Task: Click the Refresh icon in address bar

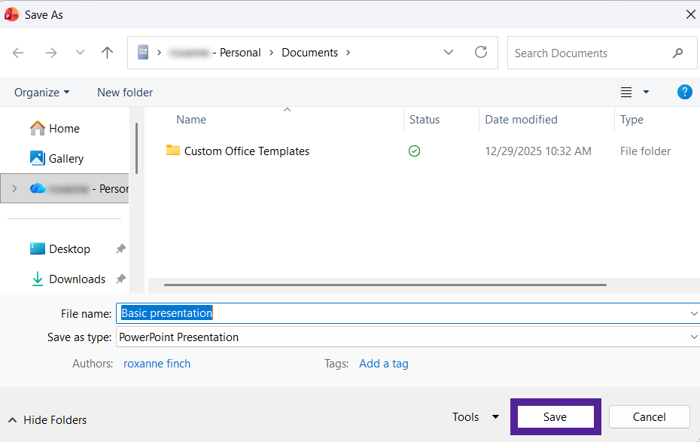Action: click(x=481, y=53)
